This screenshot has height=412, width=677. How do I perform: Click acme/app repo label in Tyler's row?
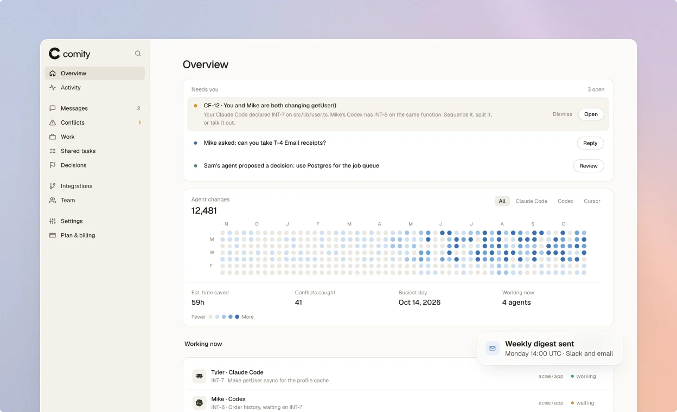pos(551,376)
